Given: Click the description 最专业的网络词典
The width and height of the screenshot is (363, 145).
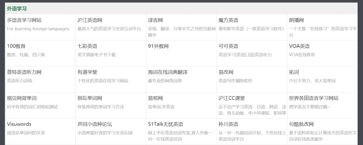Looking at the screenshot, I should [165, 81].
